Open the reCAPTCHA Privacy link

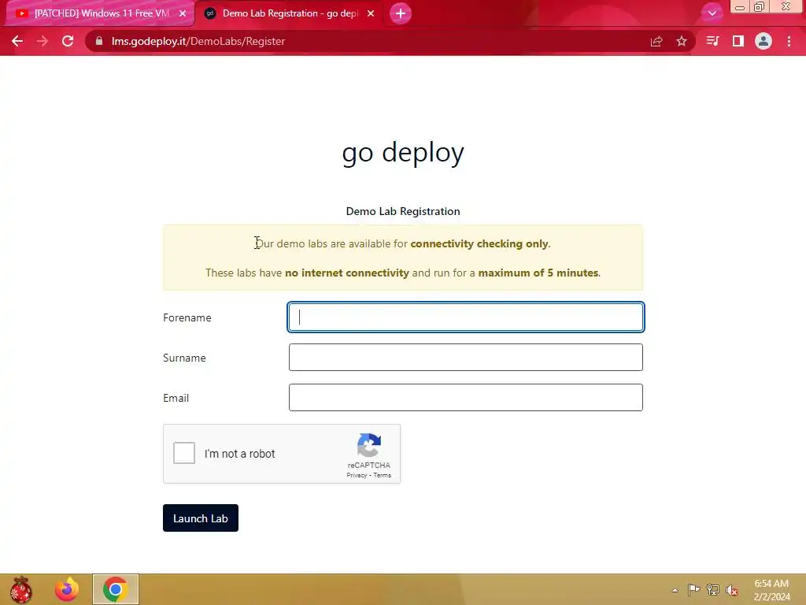coord(357,475)
